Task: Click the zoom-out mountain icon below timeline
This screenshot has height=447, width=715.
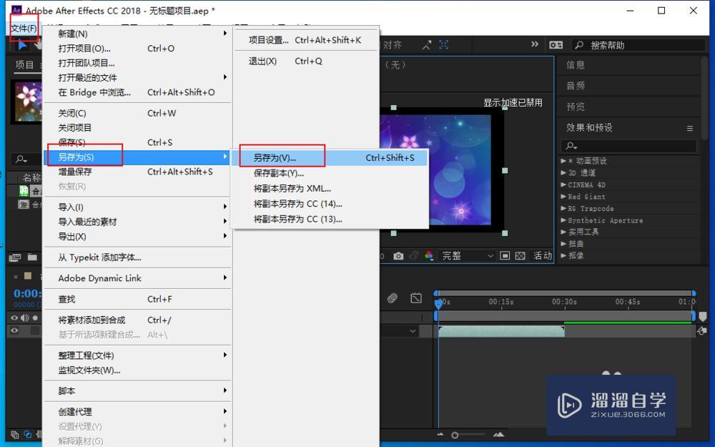Action: tap(440, 435)
